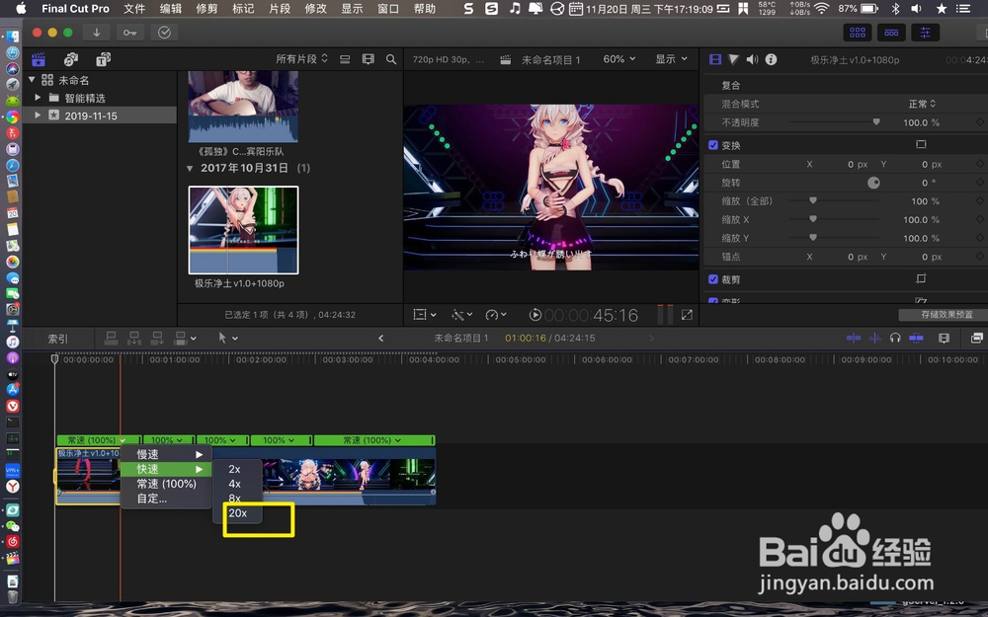
Task: Show the libraries sidebar clapper icon
Action: coord(39,59)
